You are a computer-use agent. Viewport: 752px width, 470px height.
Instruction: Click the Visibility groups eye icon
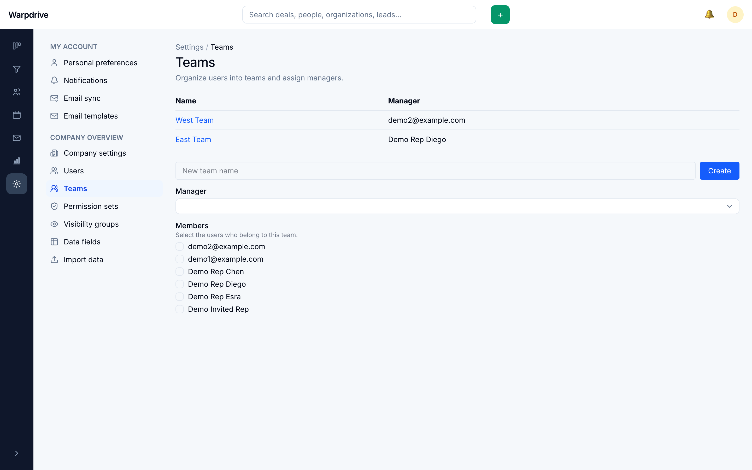click(54, 224)
